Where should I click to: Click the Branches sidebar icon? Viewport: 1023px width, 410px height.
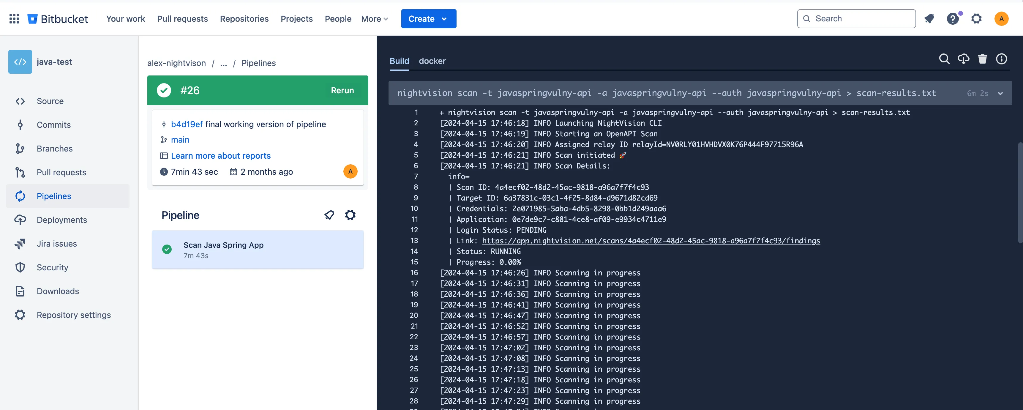point(20,149)
